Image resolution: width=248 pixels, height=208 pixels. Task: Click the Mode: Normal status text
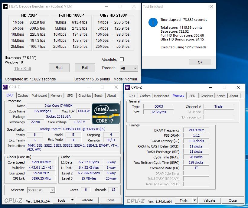point(125,79)
